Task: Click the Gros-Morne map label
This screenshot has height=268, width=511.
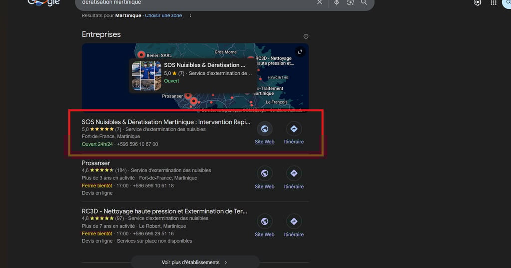Action: coord(226,52)
